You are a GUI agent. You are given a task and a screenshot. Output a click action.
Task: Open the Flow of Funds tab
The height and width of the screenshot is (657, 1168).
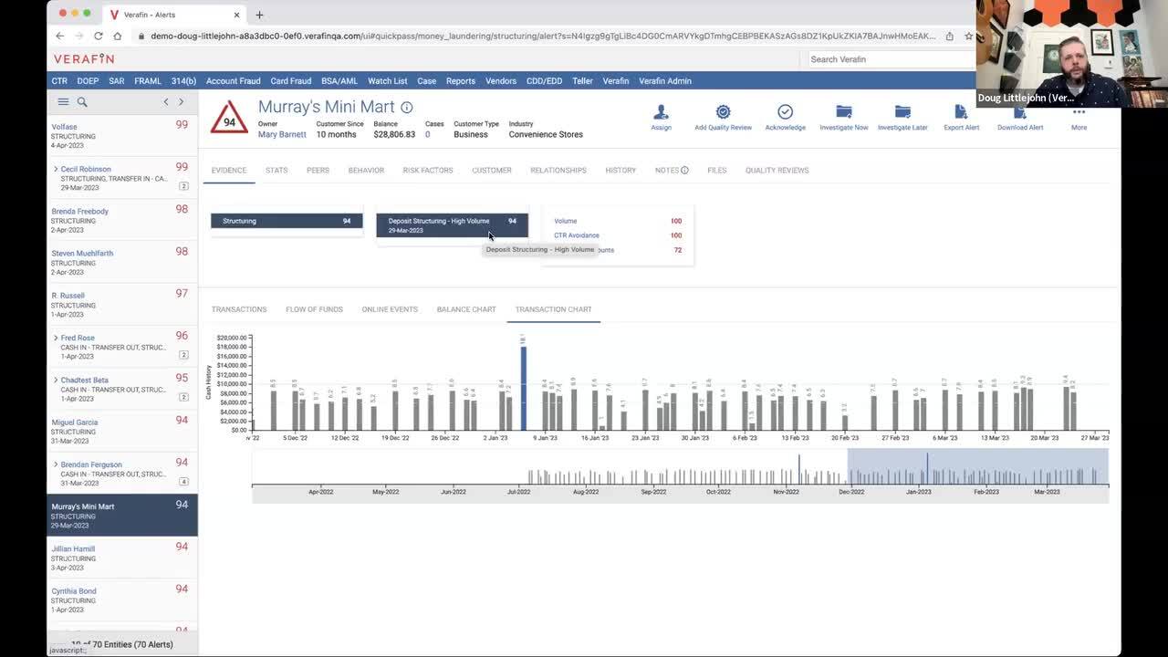tap(314, 309)
